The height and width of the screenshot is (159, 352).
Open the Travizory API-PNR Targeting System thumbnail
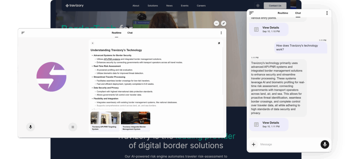[x=105, y=120]
